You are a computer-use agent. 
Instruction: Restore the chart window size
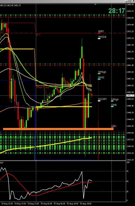(130, 1)
